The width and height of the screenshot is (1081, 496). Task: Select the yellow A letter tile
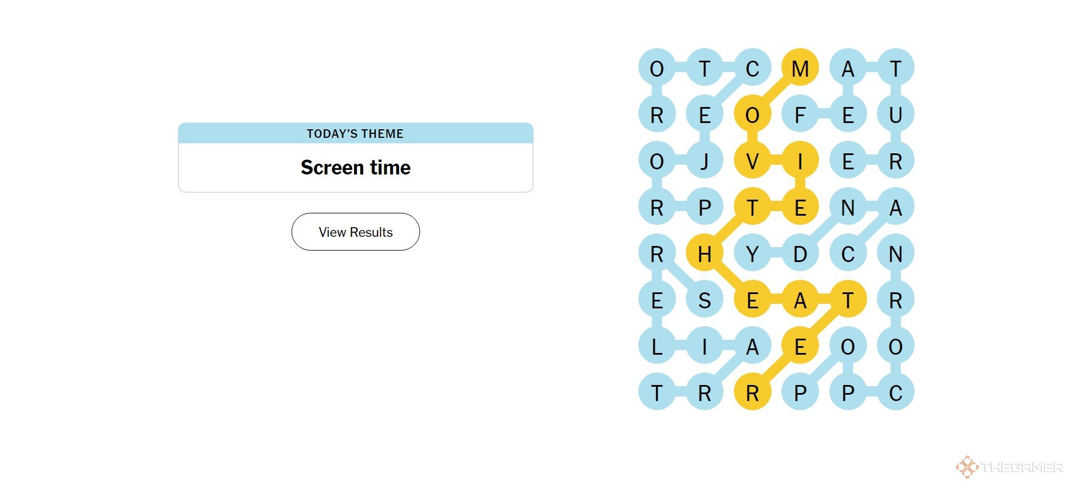coord(800,300)
